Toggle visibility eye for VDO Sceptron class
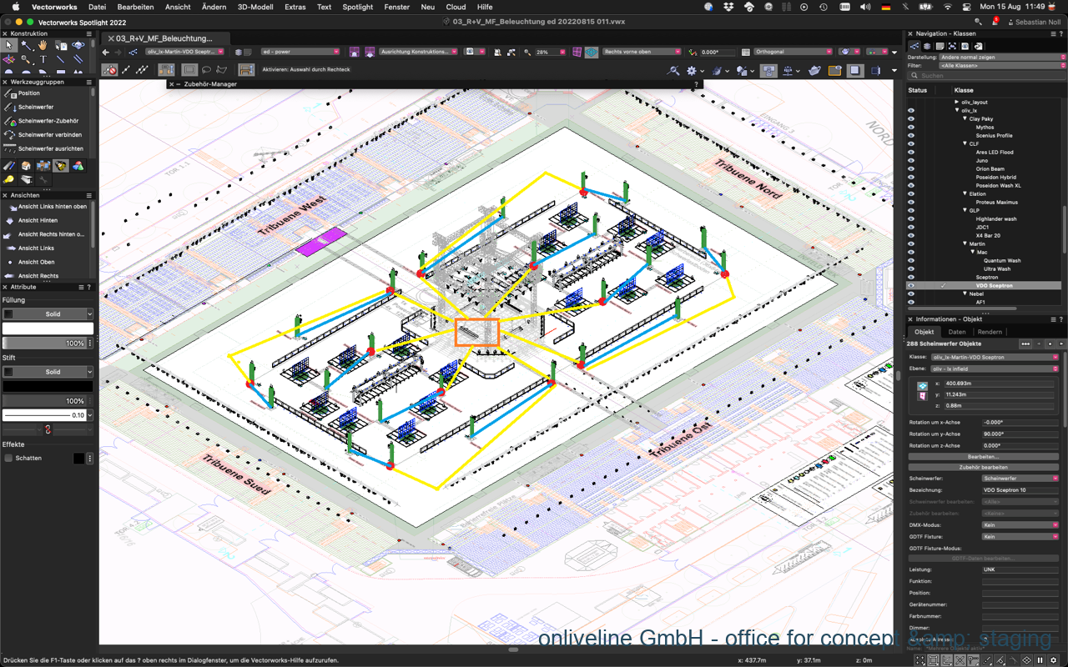The width and height of the screenshot is (1068, 667). pyautogui.click(x=911, y=285)
